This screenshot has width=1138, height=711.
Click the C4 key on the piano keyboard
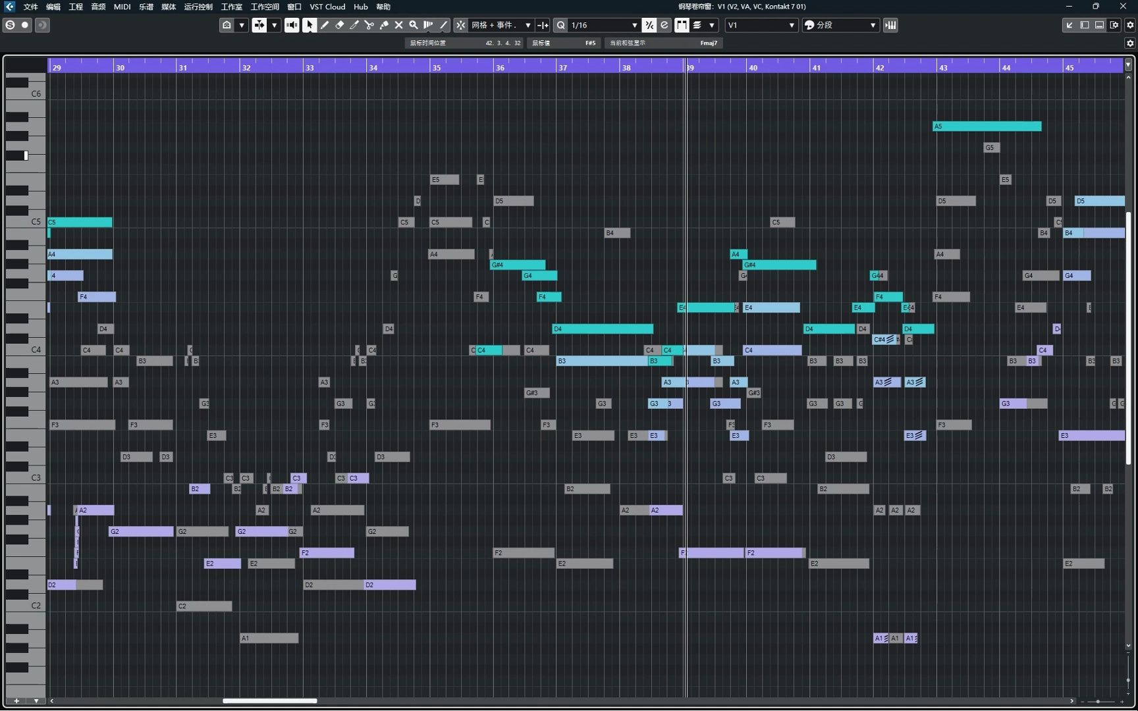25,351
